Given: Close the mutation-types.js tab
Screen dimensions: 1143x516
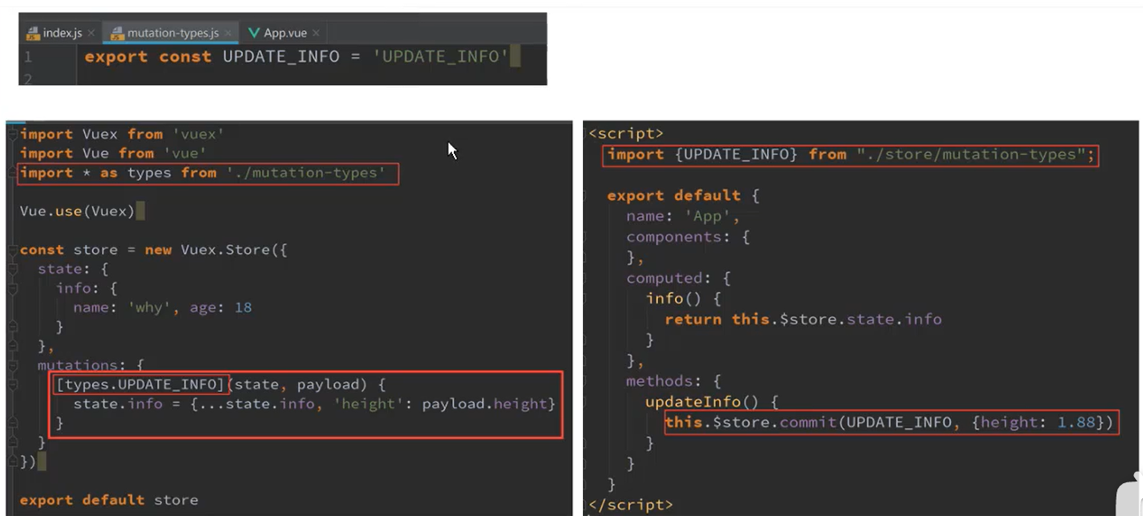Looking at the screenshot, I should [228, 34].
